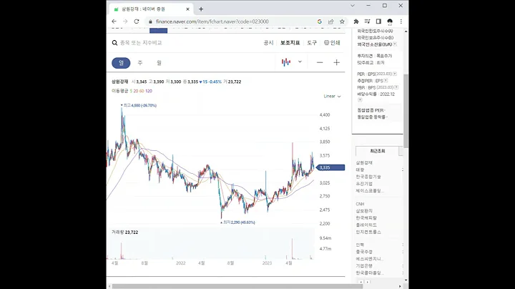The image size is (515, 289).
Task: Open 인지컨트롤스 in recent list
Action: click(368, 232)
